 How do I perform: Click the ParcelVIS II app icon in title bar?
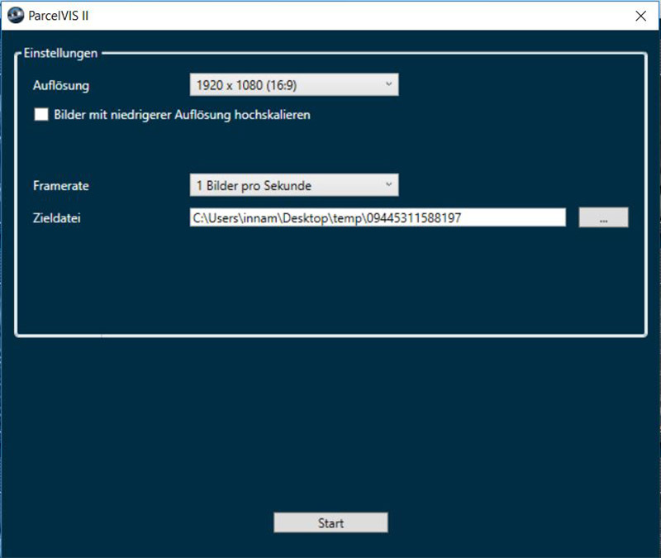pos(16,16)
